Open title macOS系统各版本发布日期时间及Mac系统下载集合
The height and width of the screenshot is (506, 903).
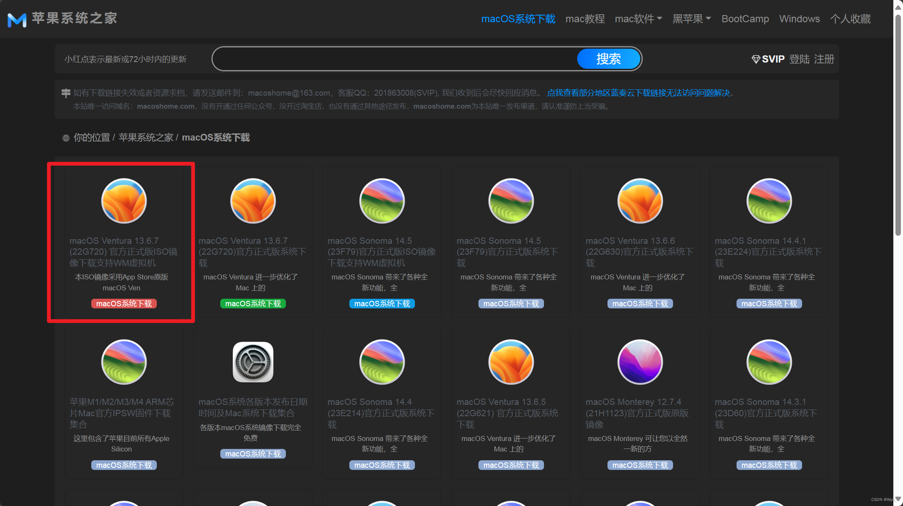253,407
